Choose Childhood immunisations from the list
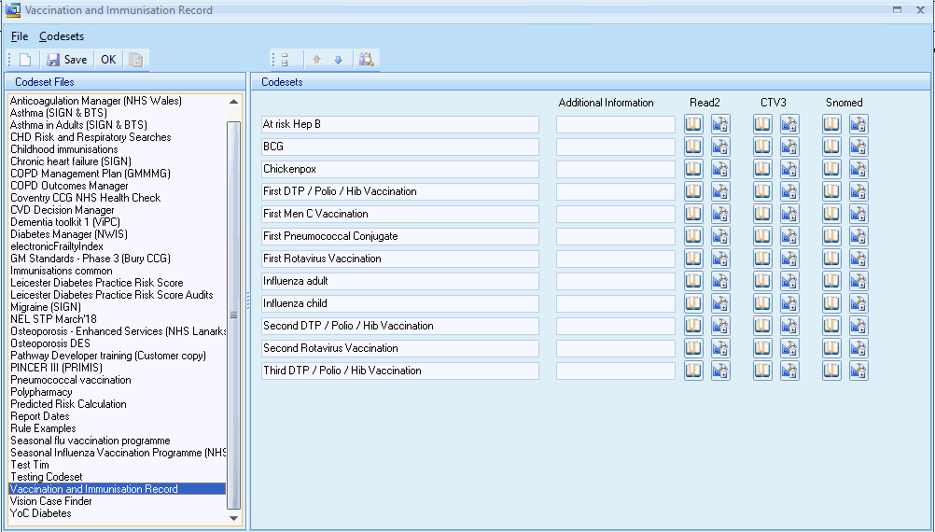This screenshot has width=935, height=532. coord(64,149)
